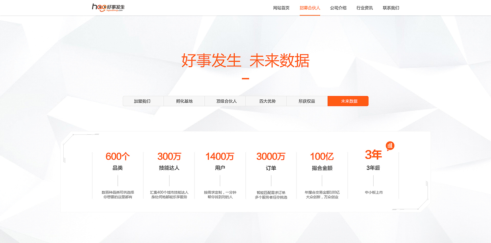Click the 你想要的这里都有 text

pyautogui.click(x=118, y=197)
